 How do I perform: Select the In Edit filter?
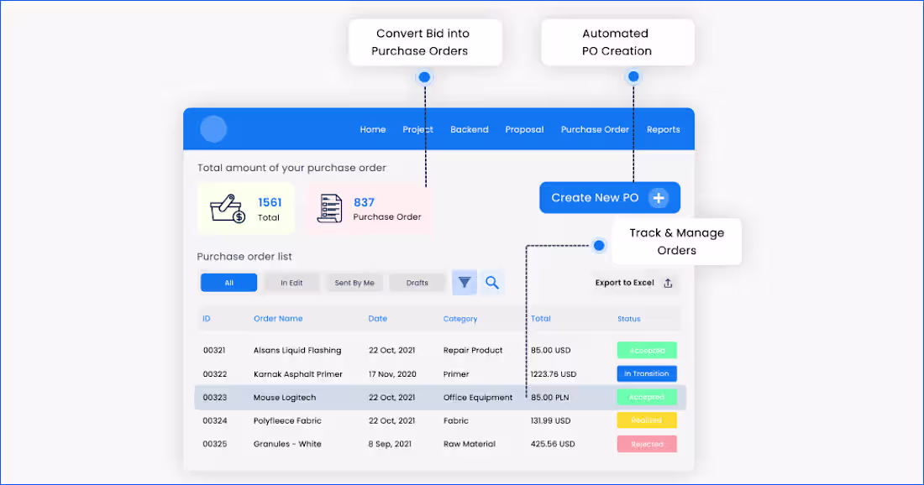(x=291, y=282)
